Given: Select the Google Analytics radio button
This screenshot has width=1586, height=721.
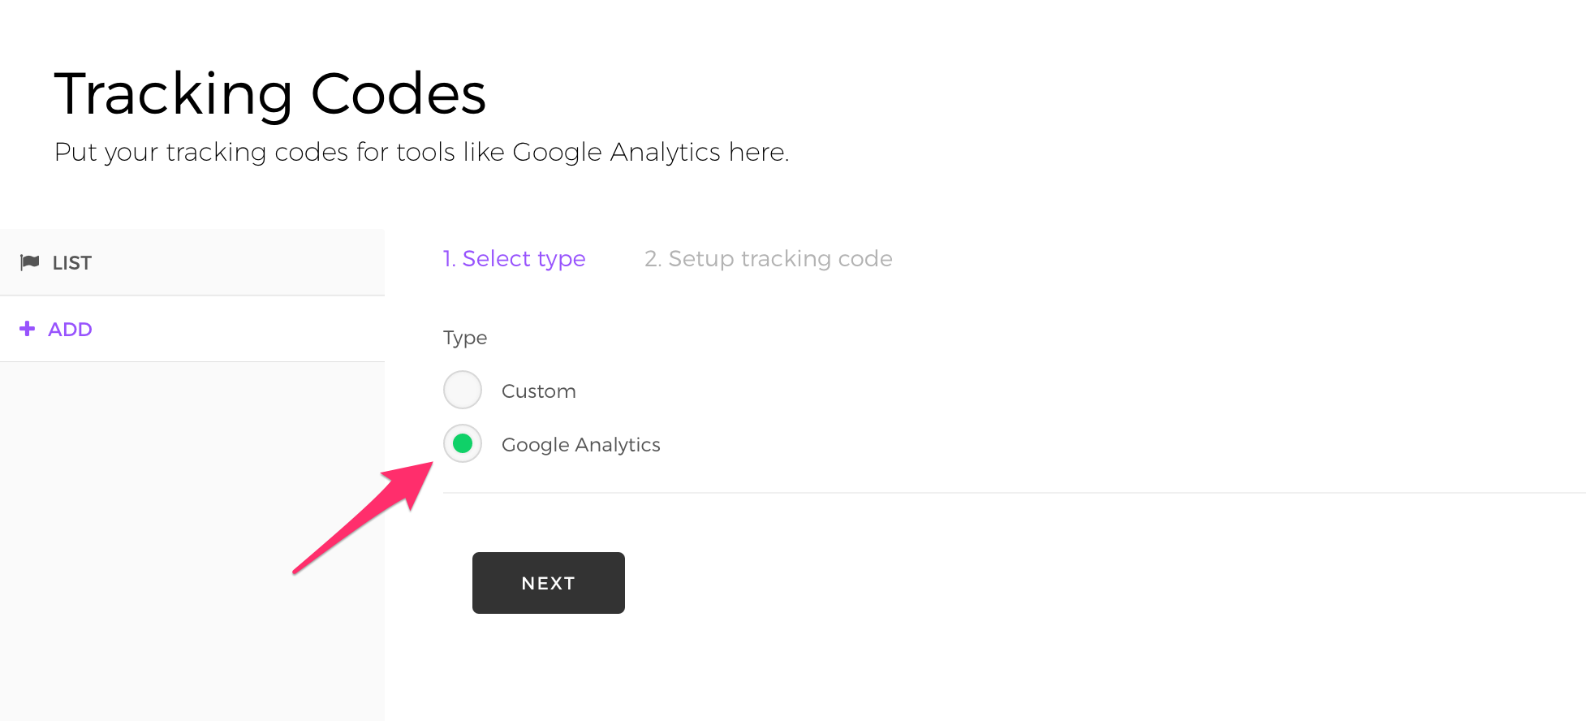Looking at the screenshot, I should 463,443.
